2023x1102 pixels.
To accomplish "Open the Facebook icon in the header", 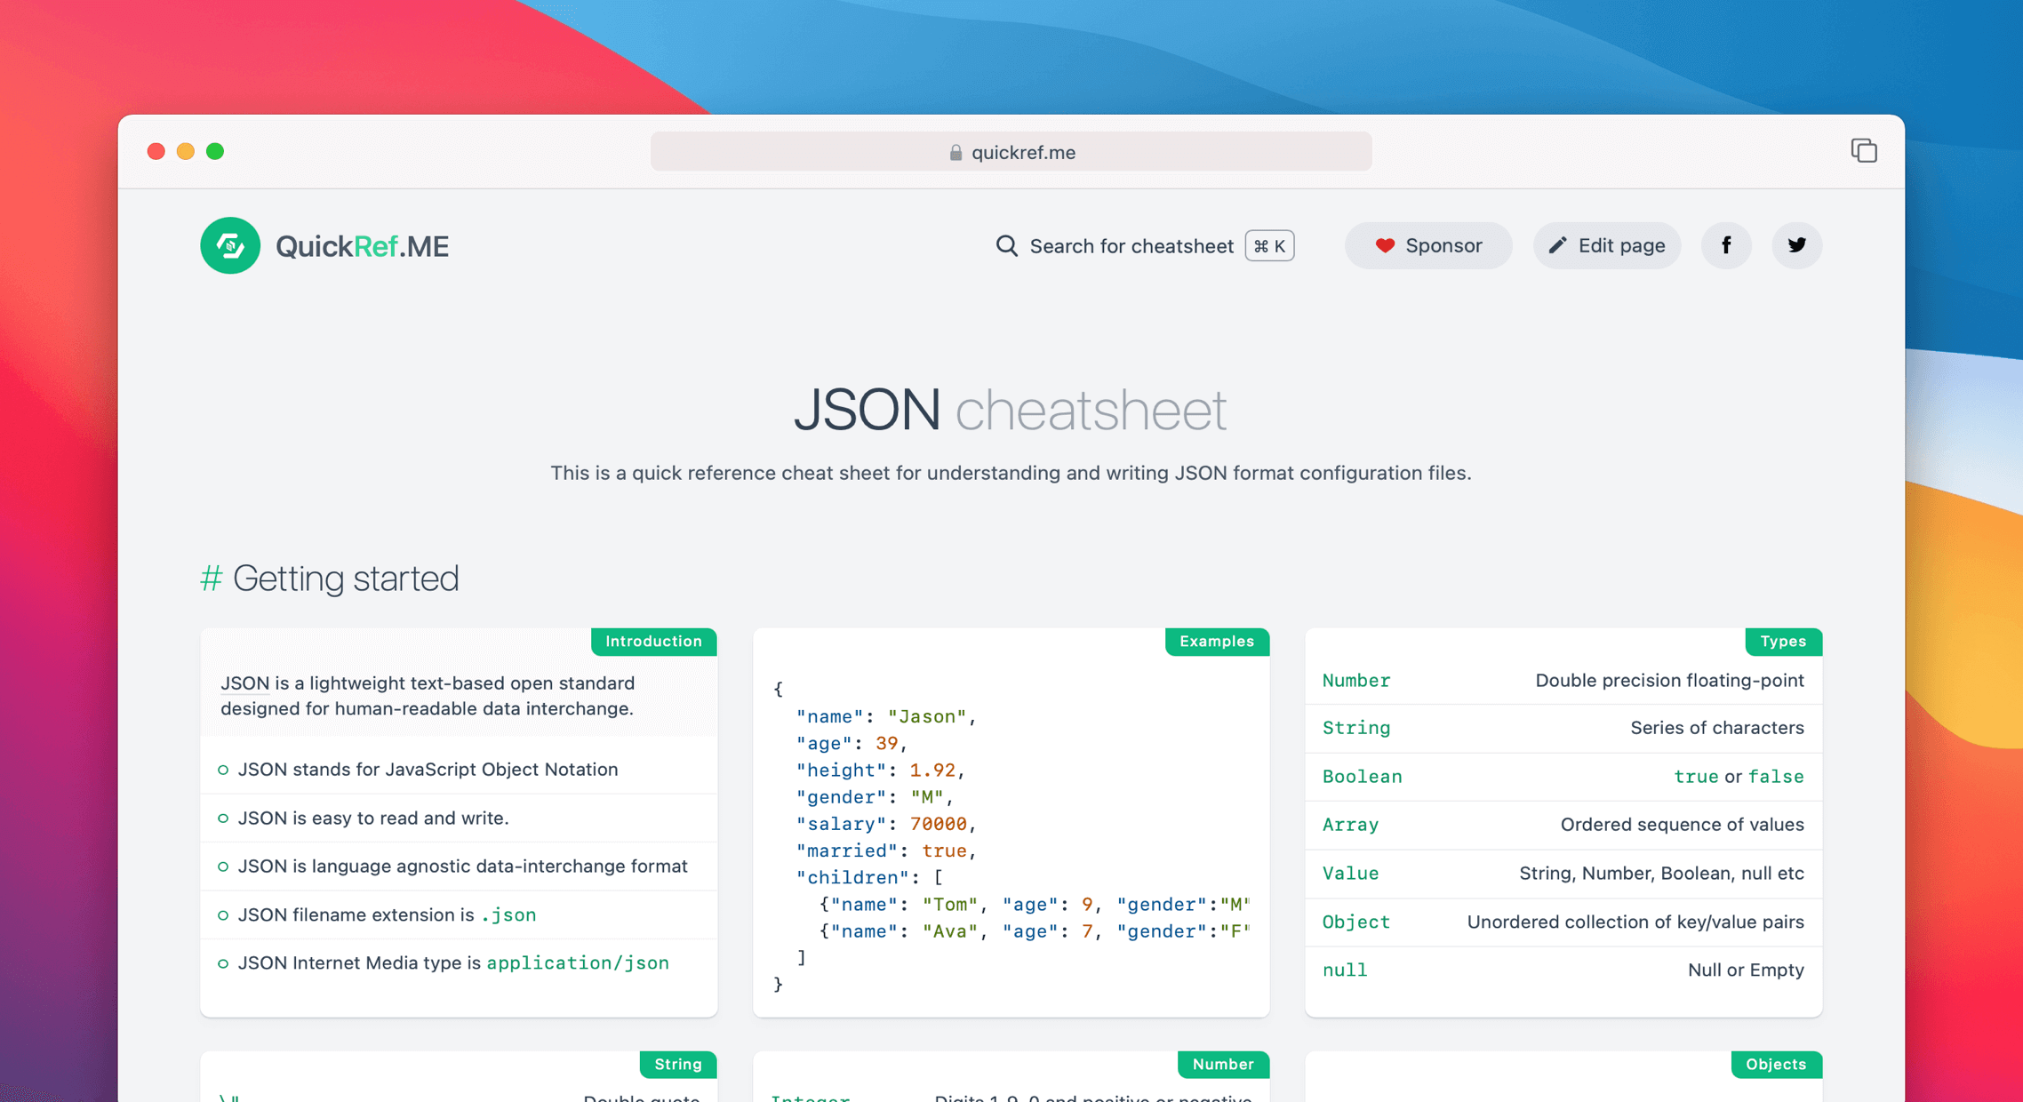I will [1726, 245].
